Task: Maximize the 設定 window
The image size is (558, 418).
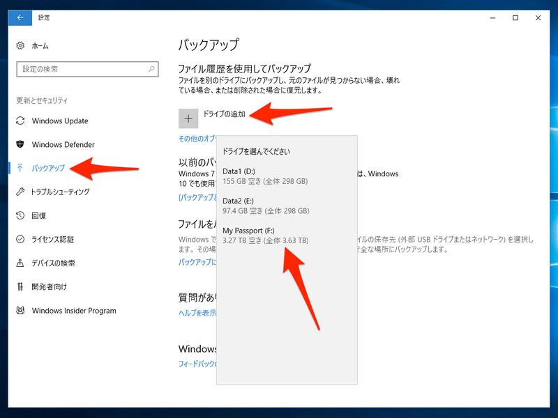Action: pos(515,18)
